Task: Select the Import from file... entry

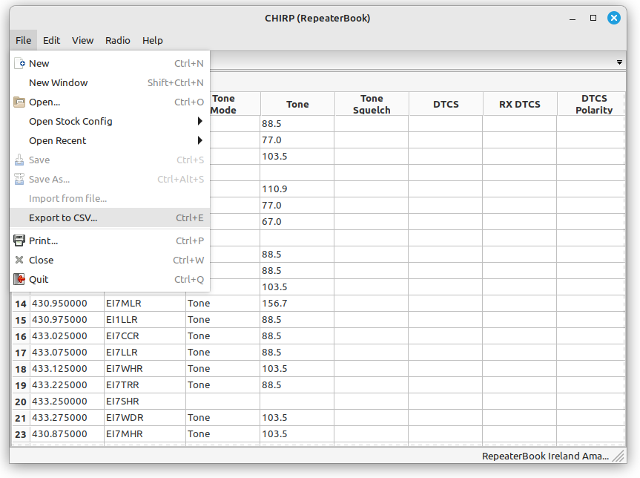Action: click(110, 199)
